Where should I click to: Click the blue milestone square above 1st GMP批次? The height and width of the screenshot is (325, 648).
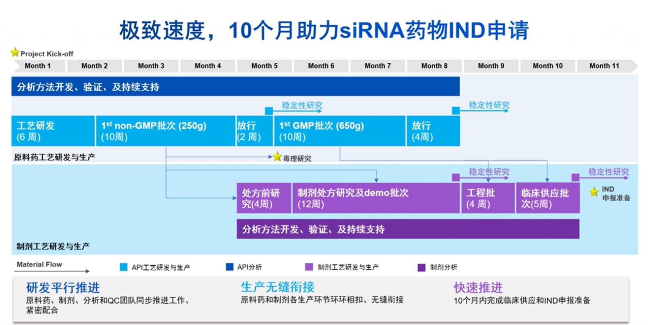tap(269, 111)
